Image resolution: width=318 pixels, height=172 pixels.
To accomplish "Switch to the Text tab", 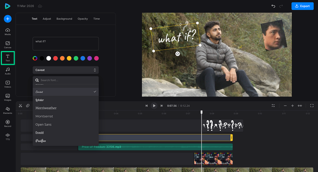I will pyautogui.click(x=35, y=19).
